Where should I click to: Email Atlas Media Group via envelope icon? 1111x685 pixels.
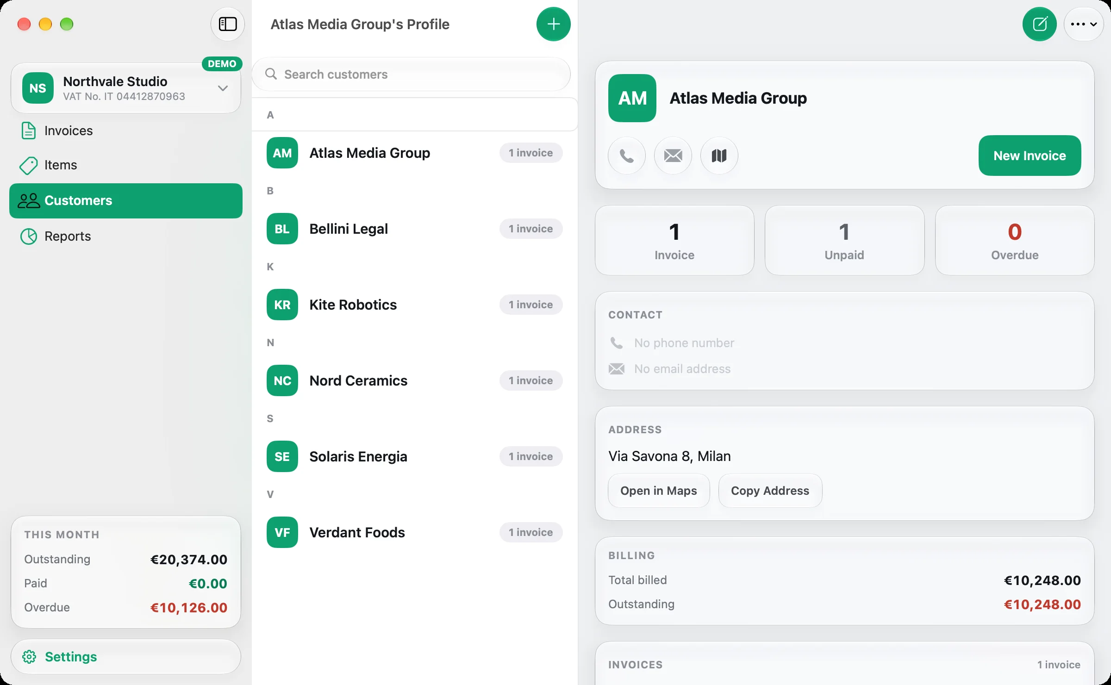[x=673, y=156]
